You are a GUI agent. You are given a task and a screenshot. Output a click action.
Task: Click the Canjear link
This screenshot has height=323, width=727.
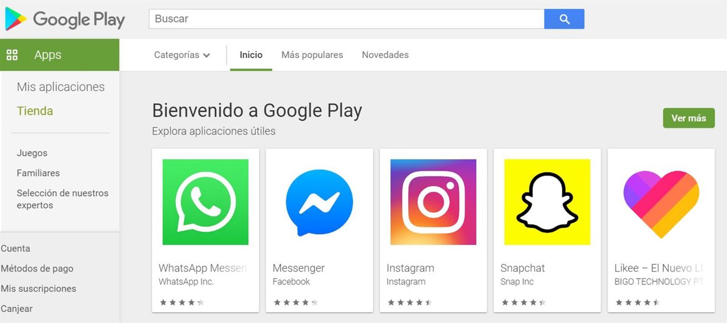(16, 308)
